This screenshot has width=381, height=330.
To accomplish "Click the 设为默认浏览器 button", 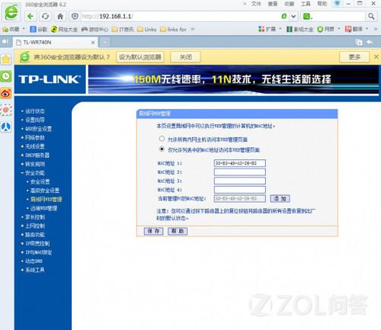I will tap(140, 57).
